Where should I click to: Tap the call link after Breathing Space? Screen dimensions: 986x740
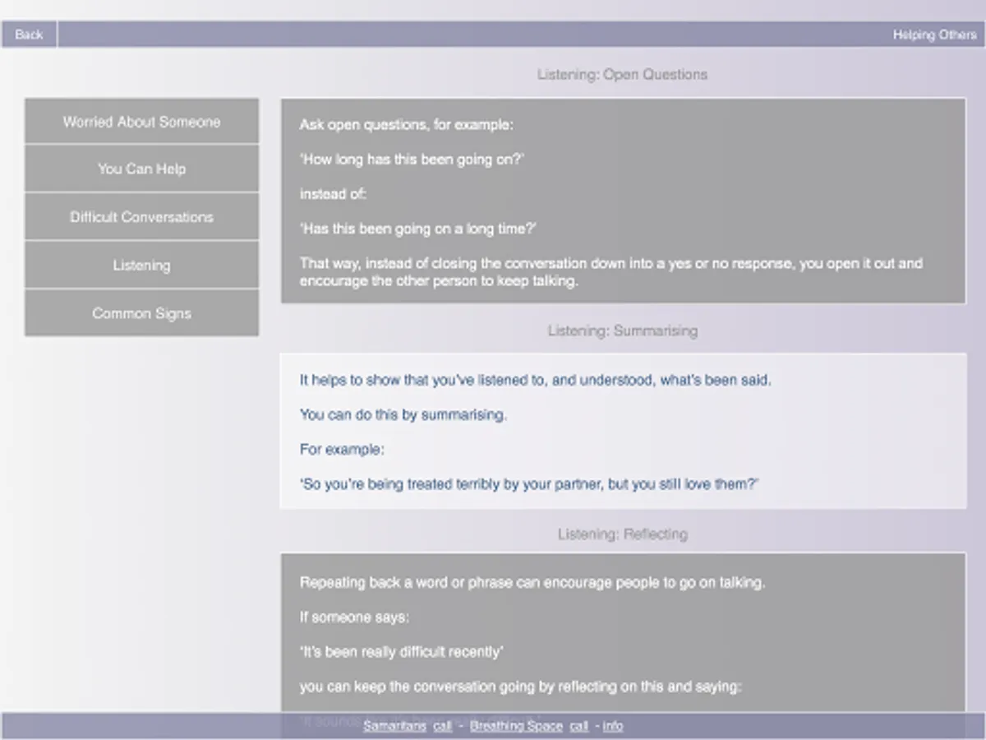coord(579,726)
